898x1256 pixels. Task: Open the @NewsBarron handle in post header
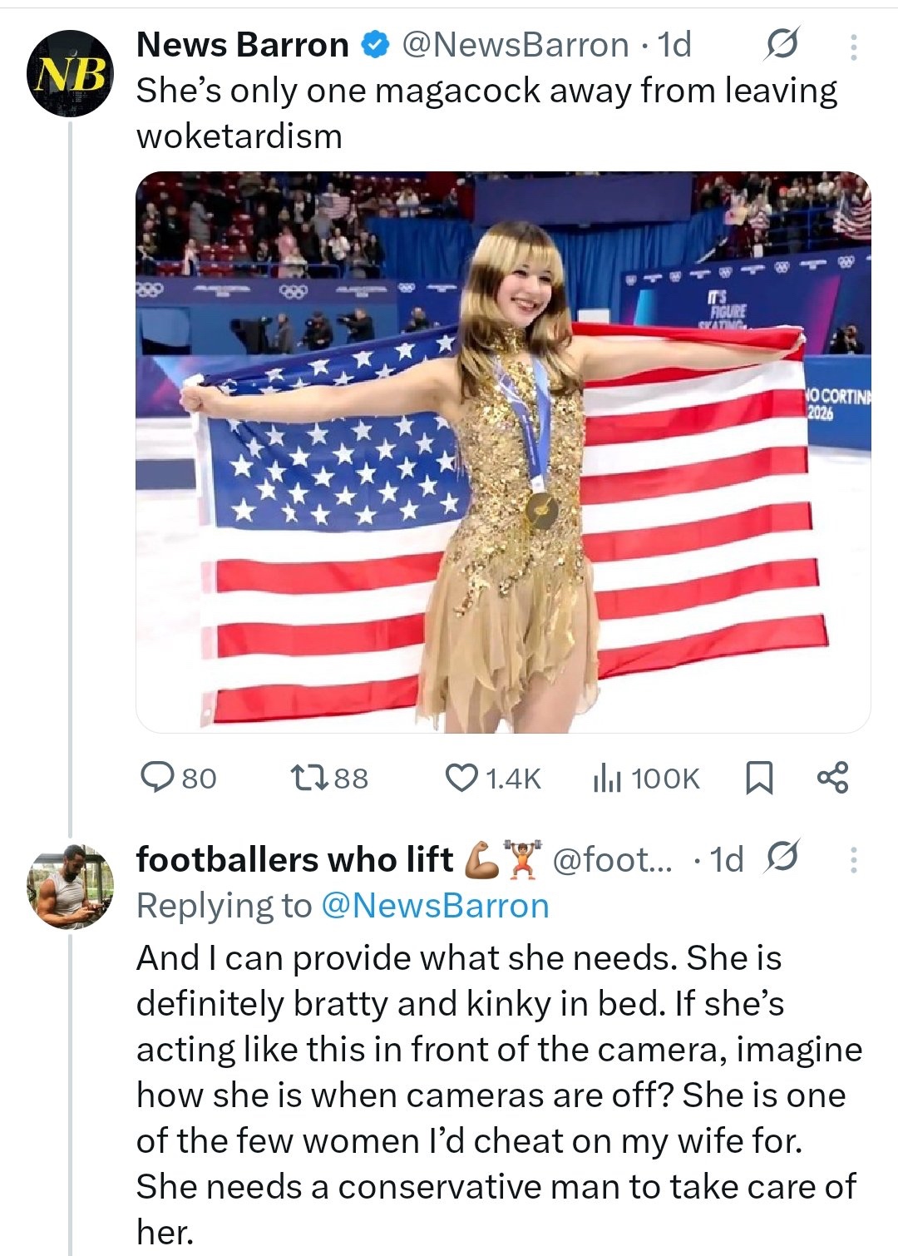tap(515, 45)
